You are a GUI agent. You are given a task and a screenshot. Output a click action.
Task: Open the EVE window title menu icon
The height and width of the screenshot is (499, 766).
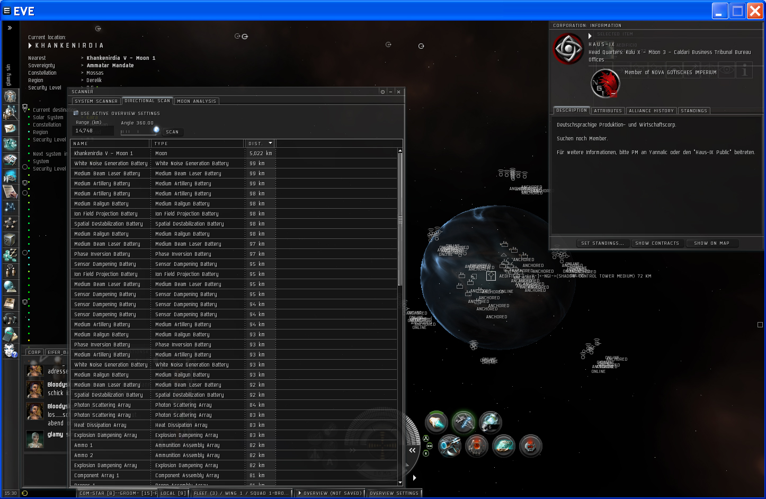coord(7,11)
